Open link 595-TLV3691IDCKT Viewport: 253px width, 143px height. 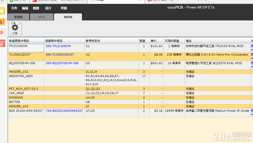point(60,55)
